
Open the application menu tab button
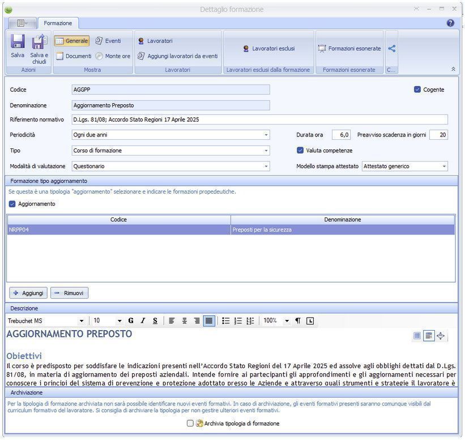pyautogui.click(x=23, y=23)
